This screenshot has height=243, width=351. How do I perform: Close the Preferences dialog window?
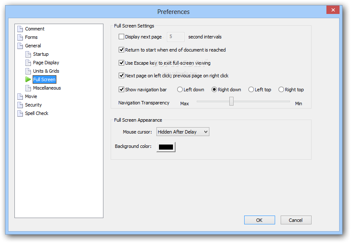pos(333,10)
